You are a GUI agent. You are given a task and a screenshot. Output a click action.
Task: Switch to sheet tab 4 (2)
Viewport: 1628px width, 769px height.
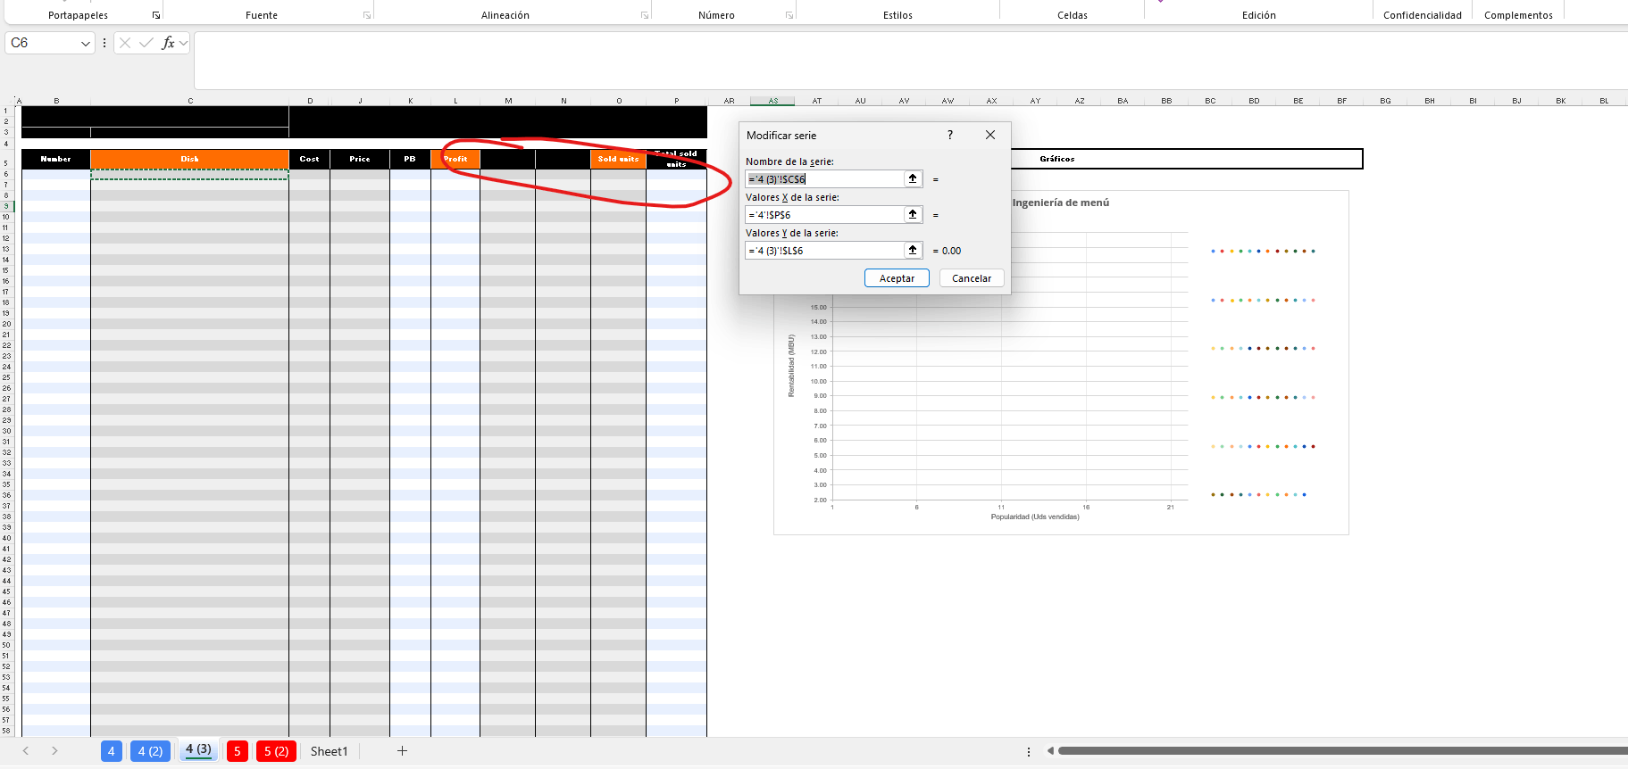click(x=150, y=751)
